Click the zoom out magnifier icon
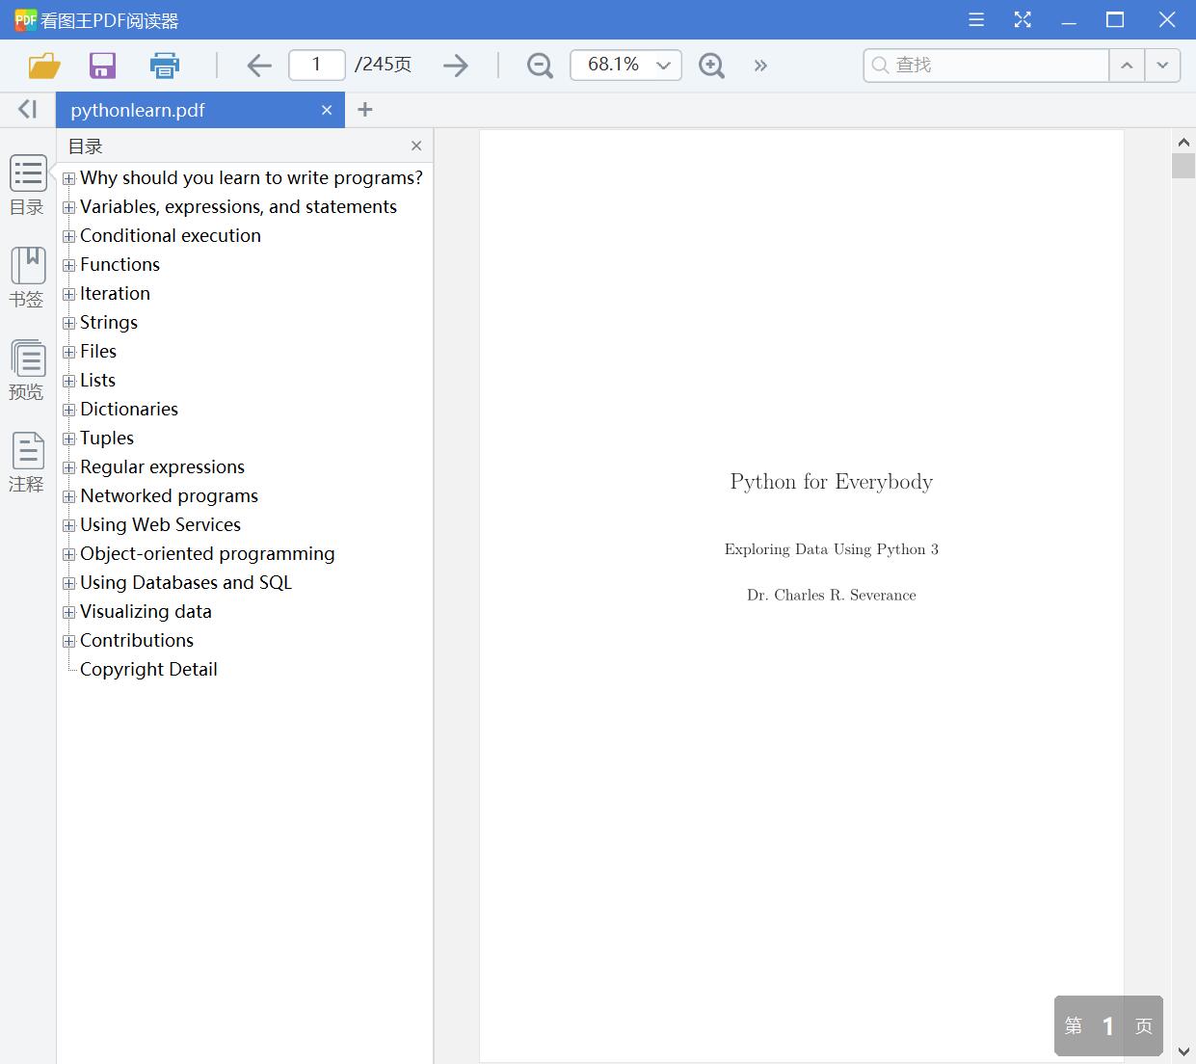Screen dimensions: 1196x1064 [540, 66]
